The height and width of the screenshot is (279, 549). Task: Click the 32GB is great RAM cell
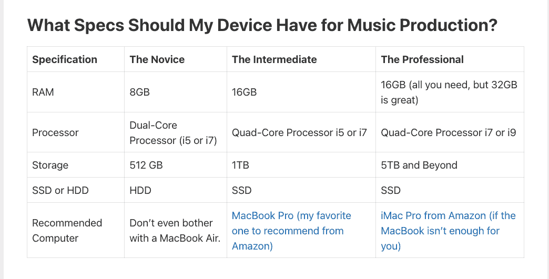(x=449, y=92)
